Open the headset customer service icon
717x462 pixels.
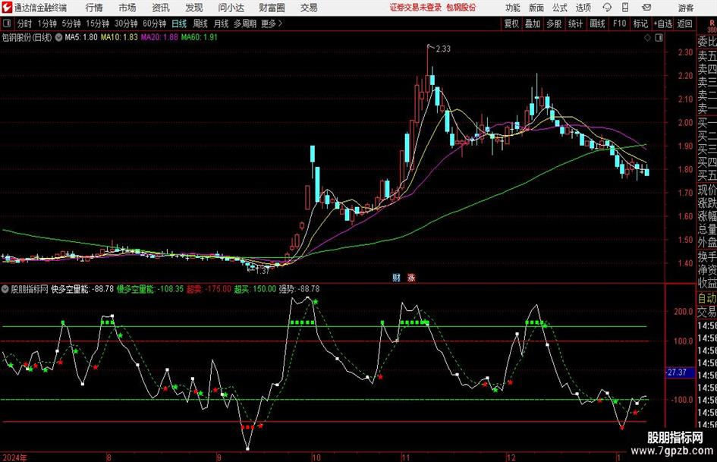point(607,8)
